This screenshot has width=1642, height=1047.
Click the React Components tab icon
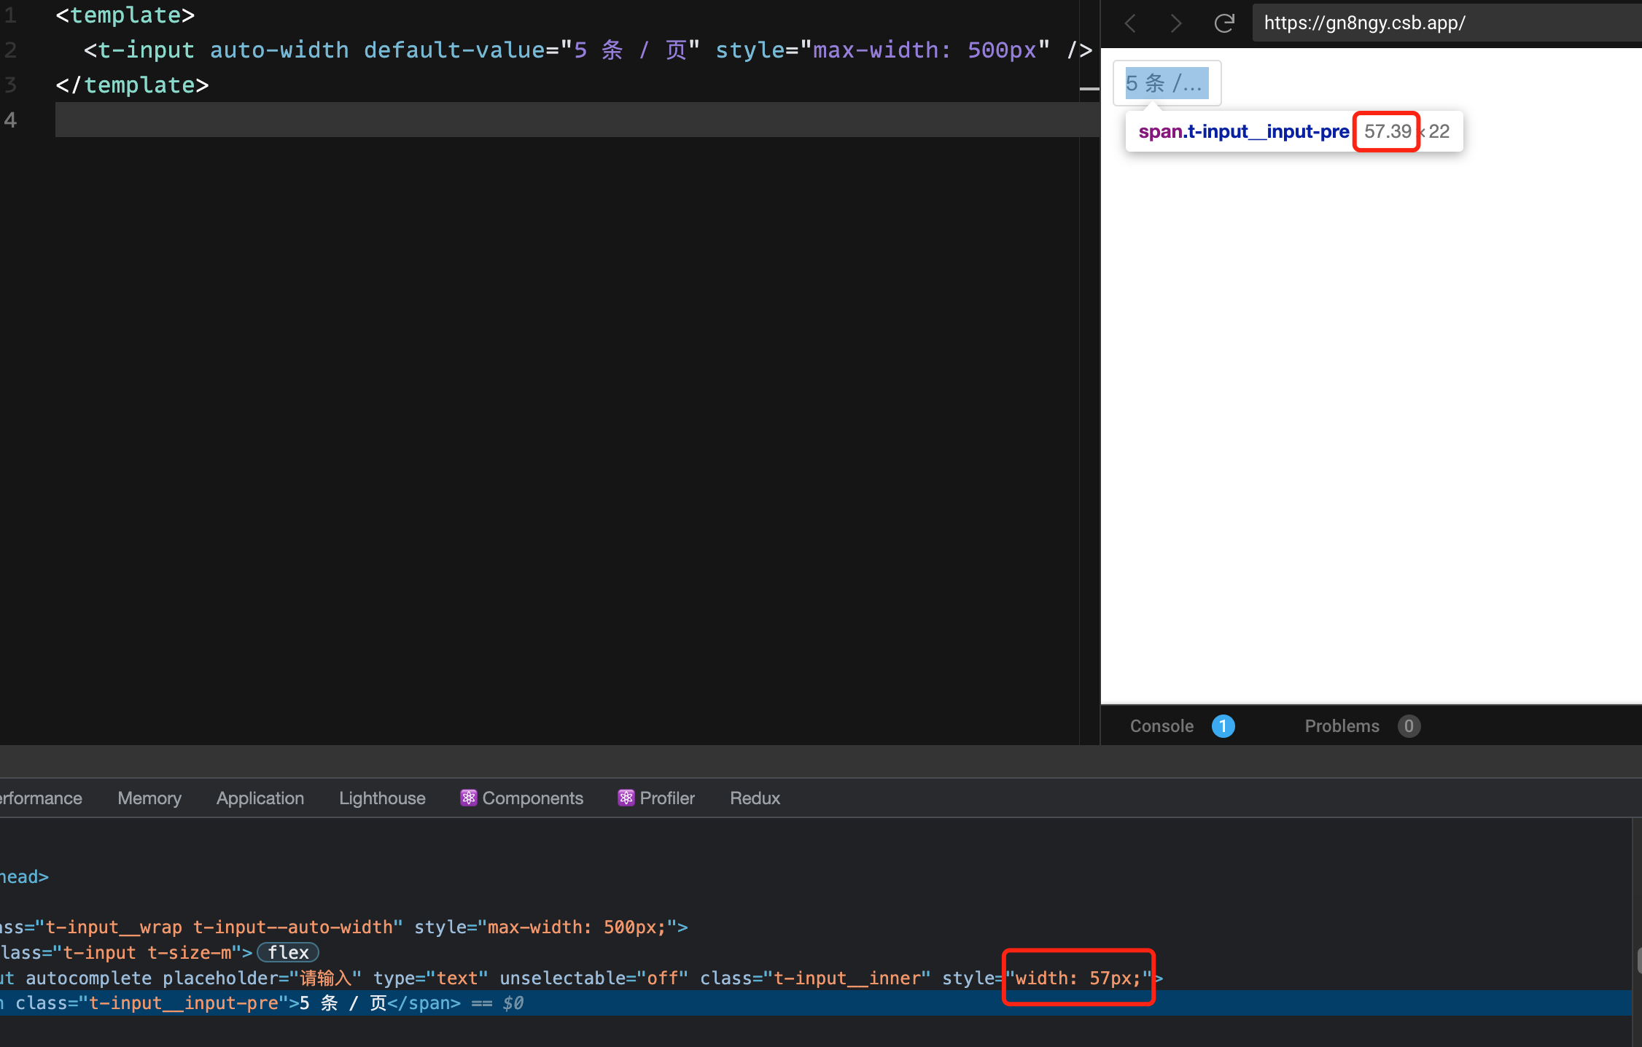(468, 798)
